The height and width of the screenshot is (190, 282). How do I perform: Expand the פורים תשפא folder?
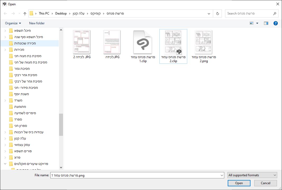click(x=5, y=151)
